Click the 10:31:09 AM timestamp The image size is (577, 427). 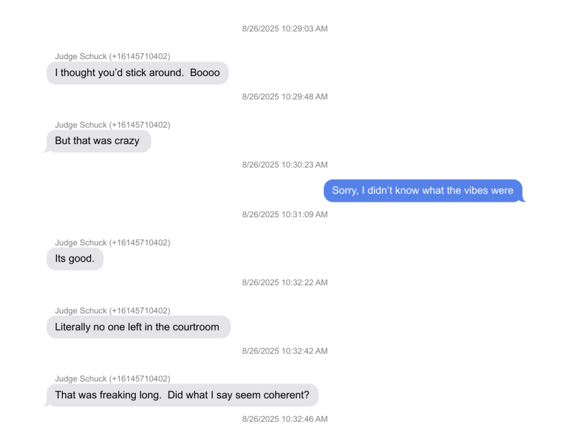(x=285, y=214)
